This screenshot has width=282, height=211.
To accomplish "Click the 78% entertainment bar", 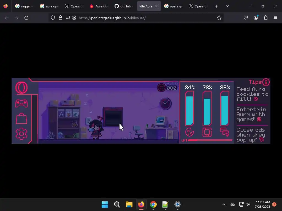I will click(x=207, y=109).
